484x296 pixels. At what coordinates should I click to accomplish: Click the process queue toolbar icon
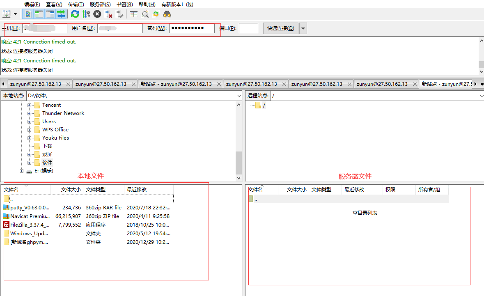[86, 14]
